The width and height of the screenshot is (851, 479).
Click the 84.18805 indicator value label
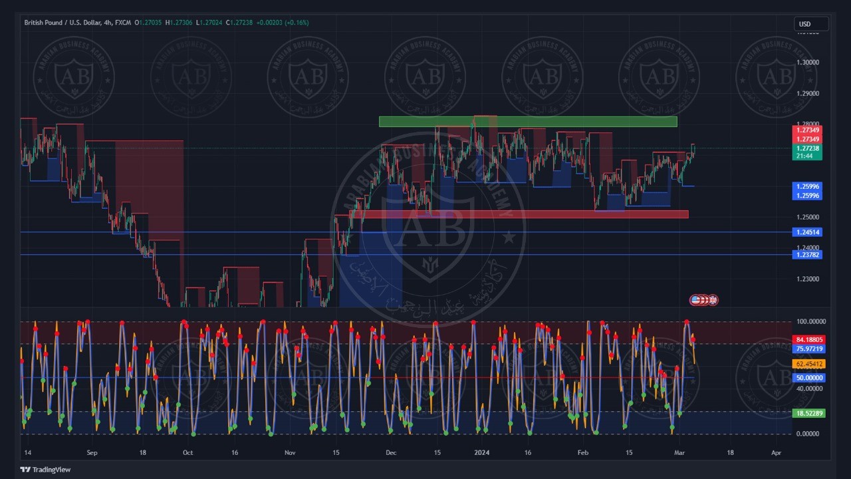click(809, 339)
